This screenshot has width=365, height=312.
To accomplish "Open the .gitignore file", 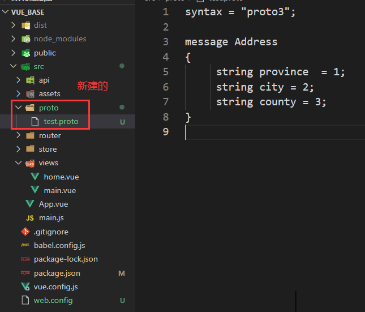I will point(51,232).
